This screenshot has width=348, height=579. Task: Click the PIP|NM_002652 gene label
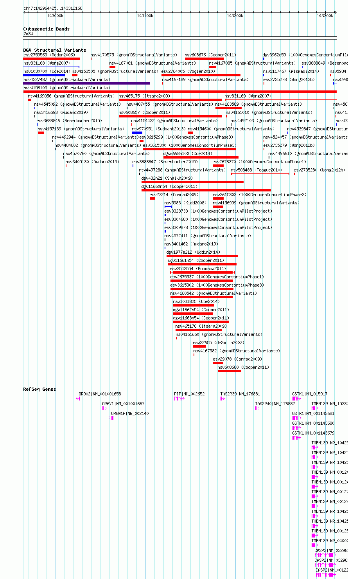189,394
